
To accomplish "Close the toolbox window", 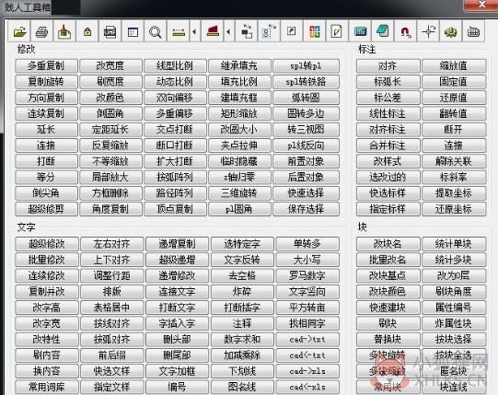I will (x=481, y=5).
